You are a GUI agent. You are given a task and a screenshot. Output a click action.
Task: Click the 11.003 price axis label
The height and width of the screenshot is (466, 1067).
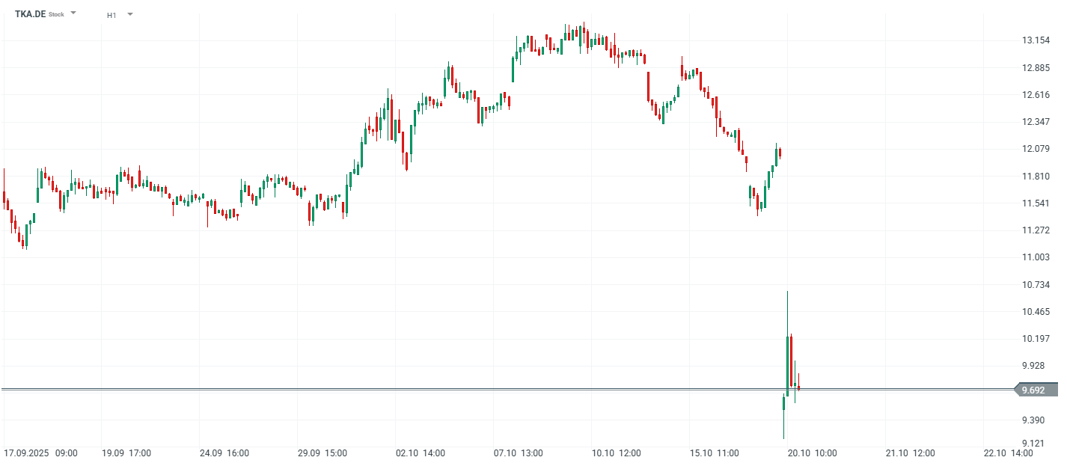(1037, 257)
